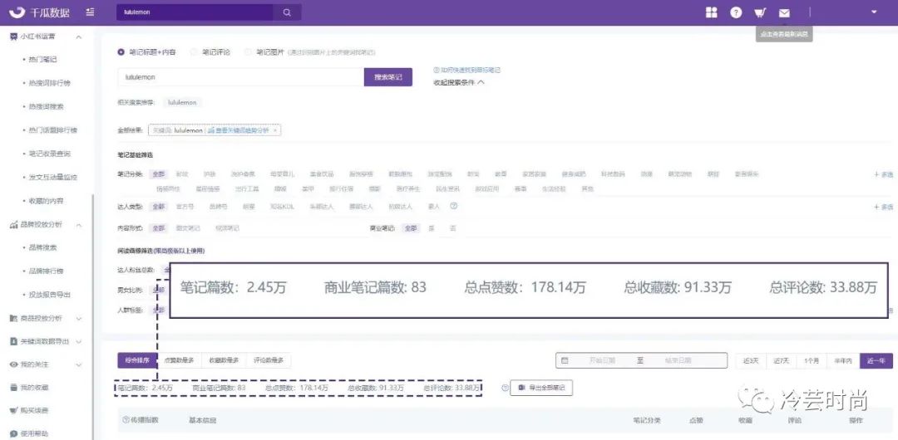Select 笔记标题+内容 radio option

121,52
